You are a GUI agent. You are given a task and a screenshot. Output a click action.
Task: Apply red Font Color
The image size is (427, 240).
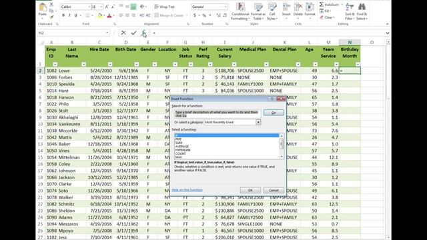coord(109,15)
